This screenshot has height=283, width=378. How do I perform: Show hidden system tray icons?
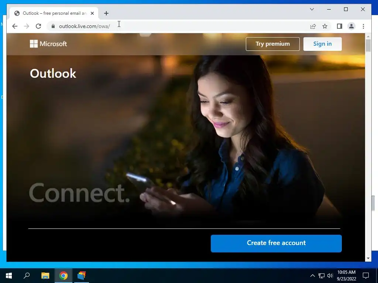312,276
